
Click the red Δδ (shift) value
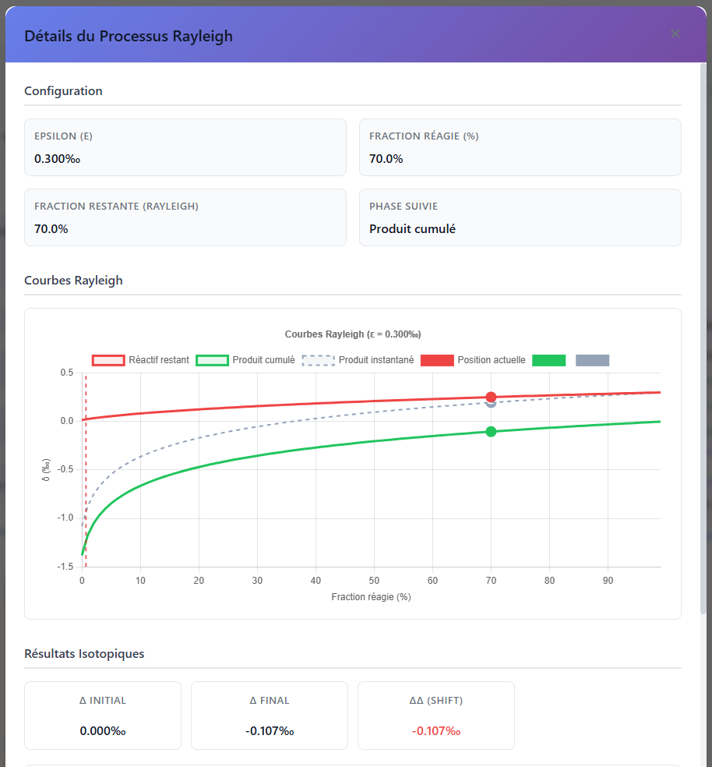pos(435,732)
